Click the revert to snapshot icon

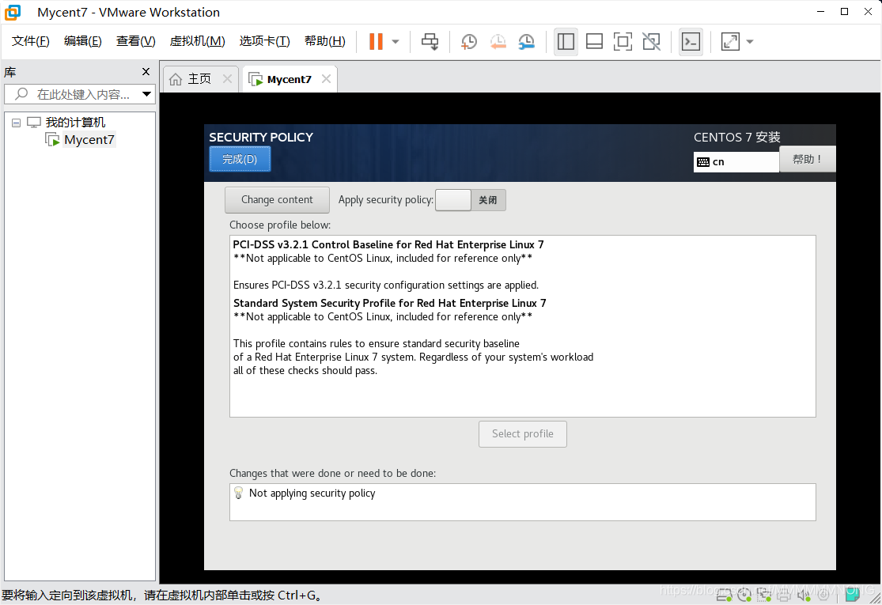coord(498,42)
